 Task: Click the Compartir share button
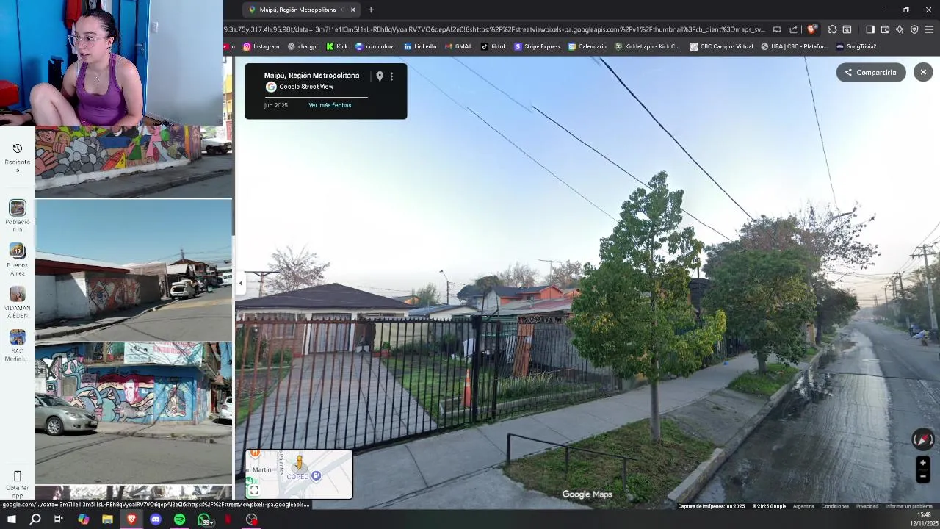click(870, 72)
